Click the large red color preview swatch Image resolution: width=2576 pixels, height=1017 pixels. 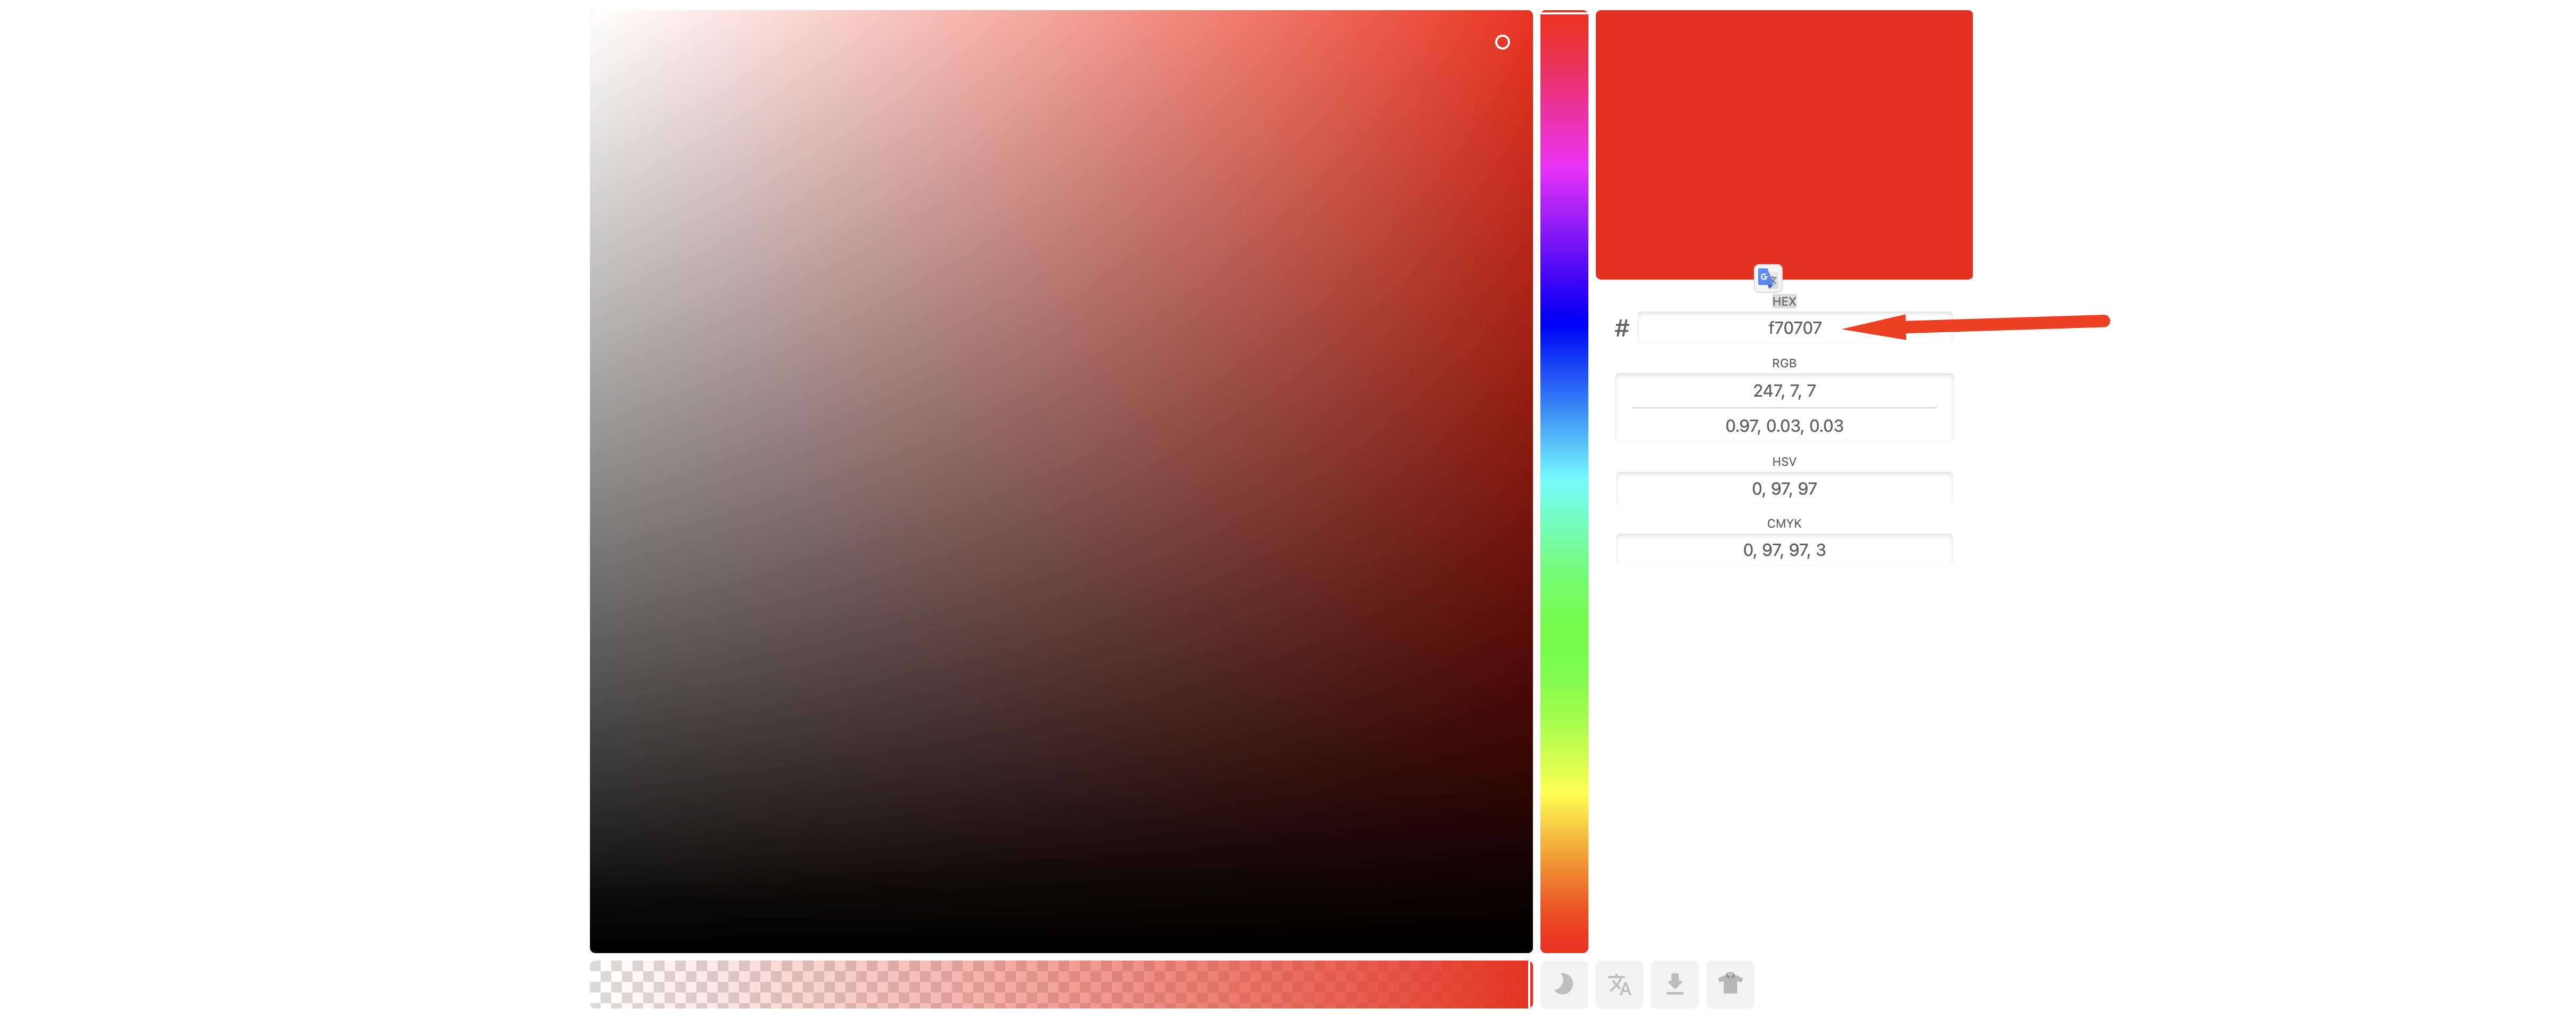click(x=1783, y=144)
